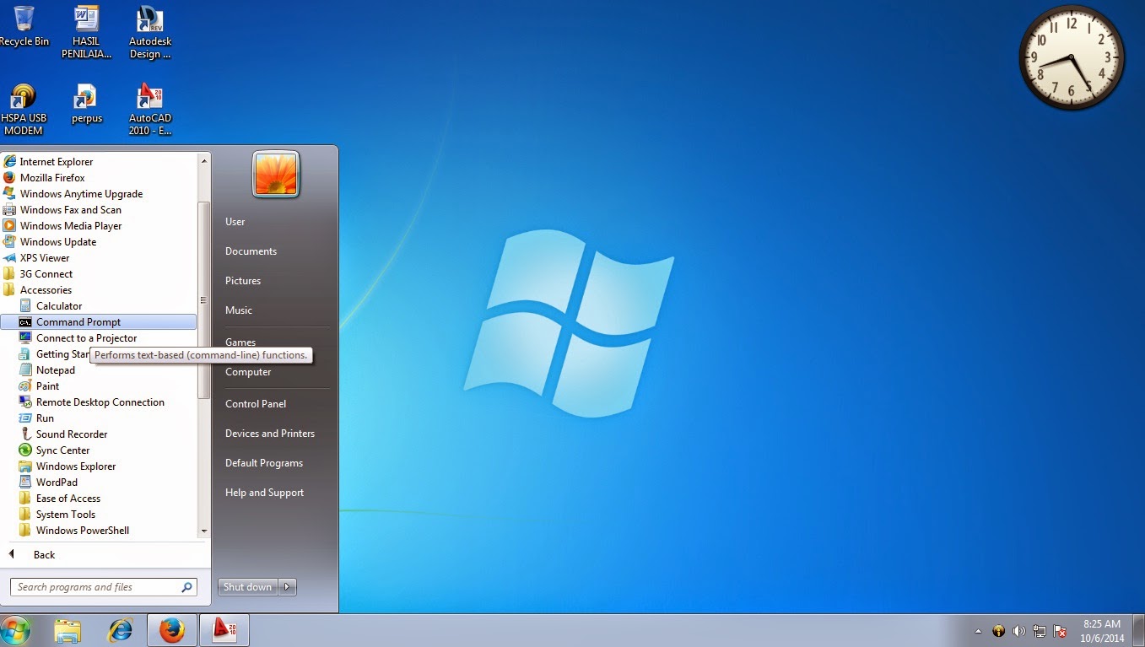Open XPS Viewer entry

[x=99, y=258]
